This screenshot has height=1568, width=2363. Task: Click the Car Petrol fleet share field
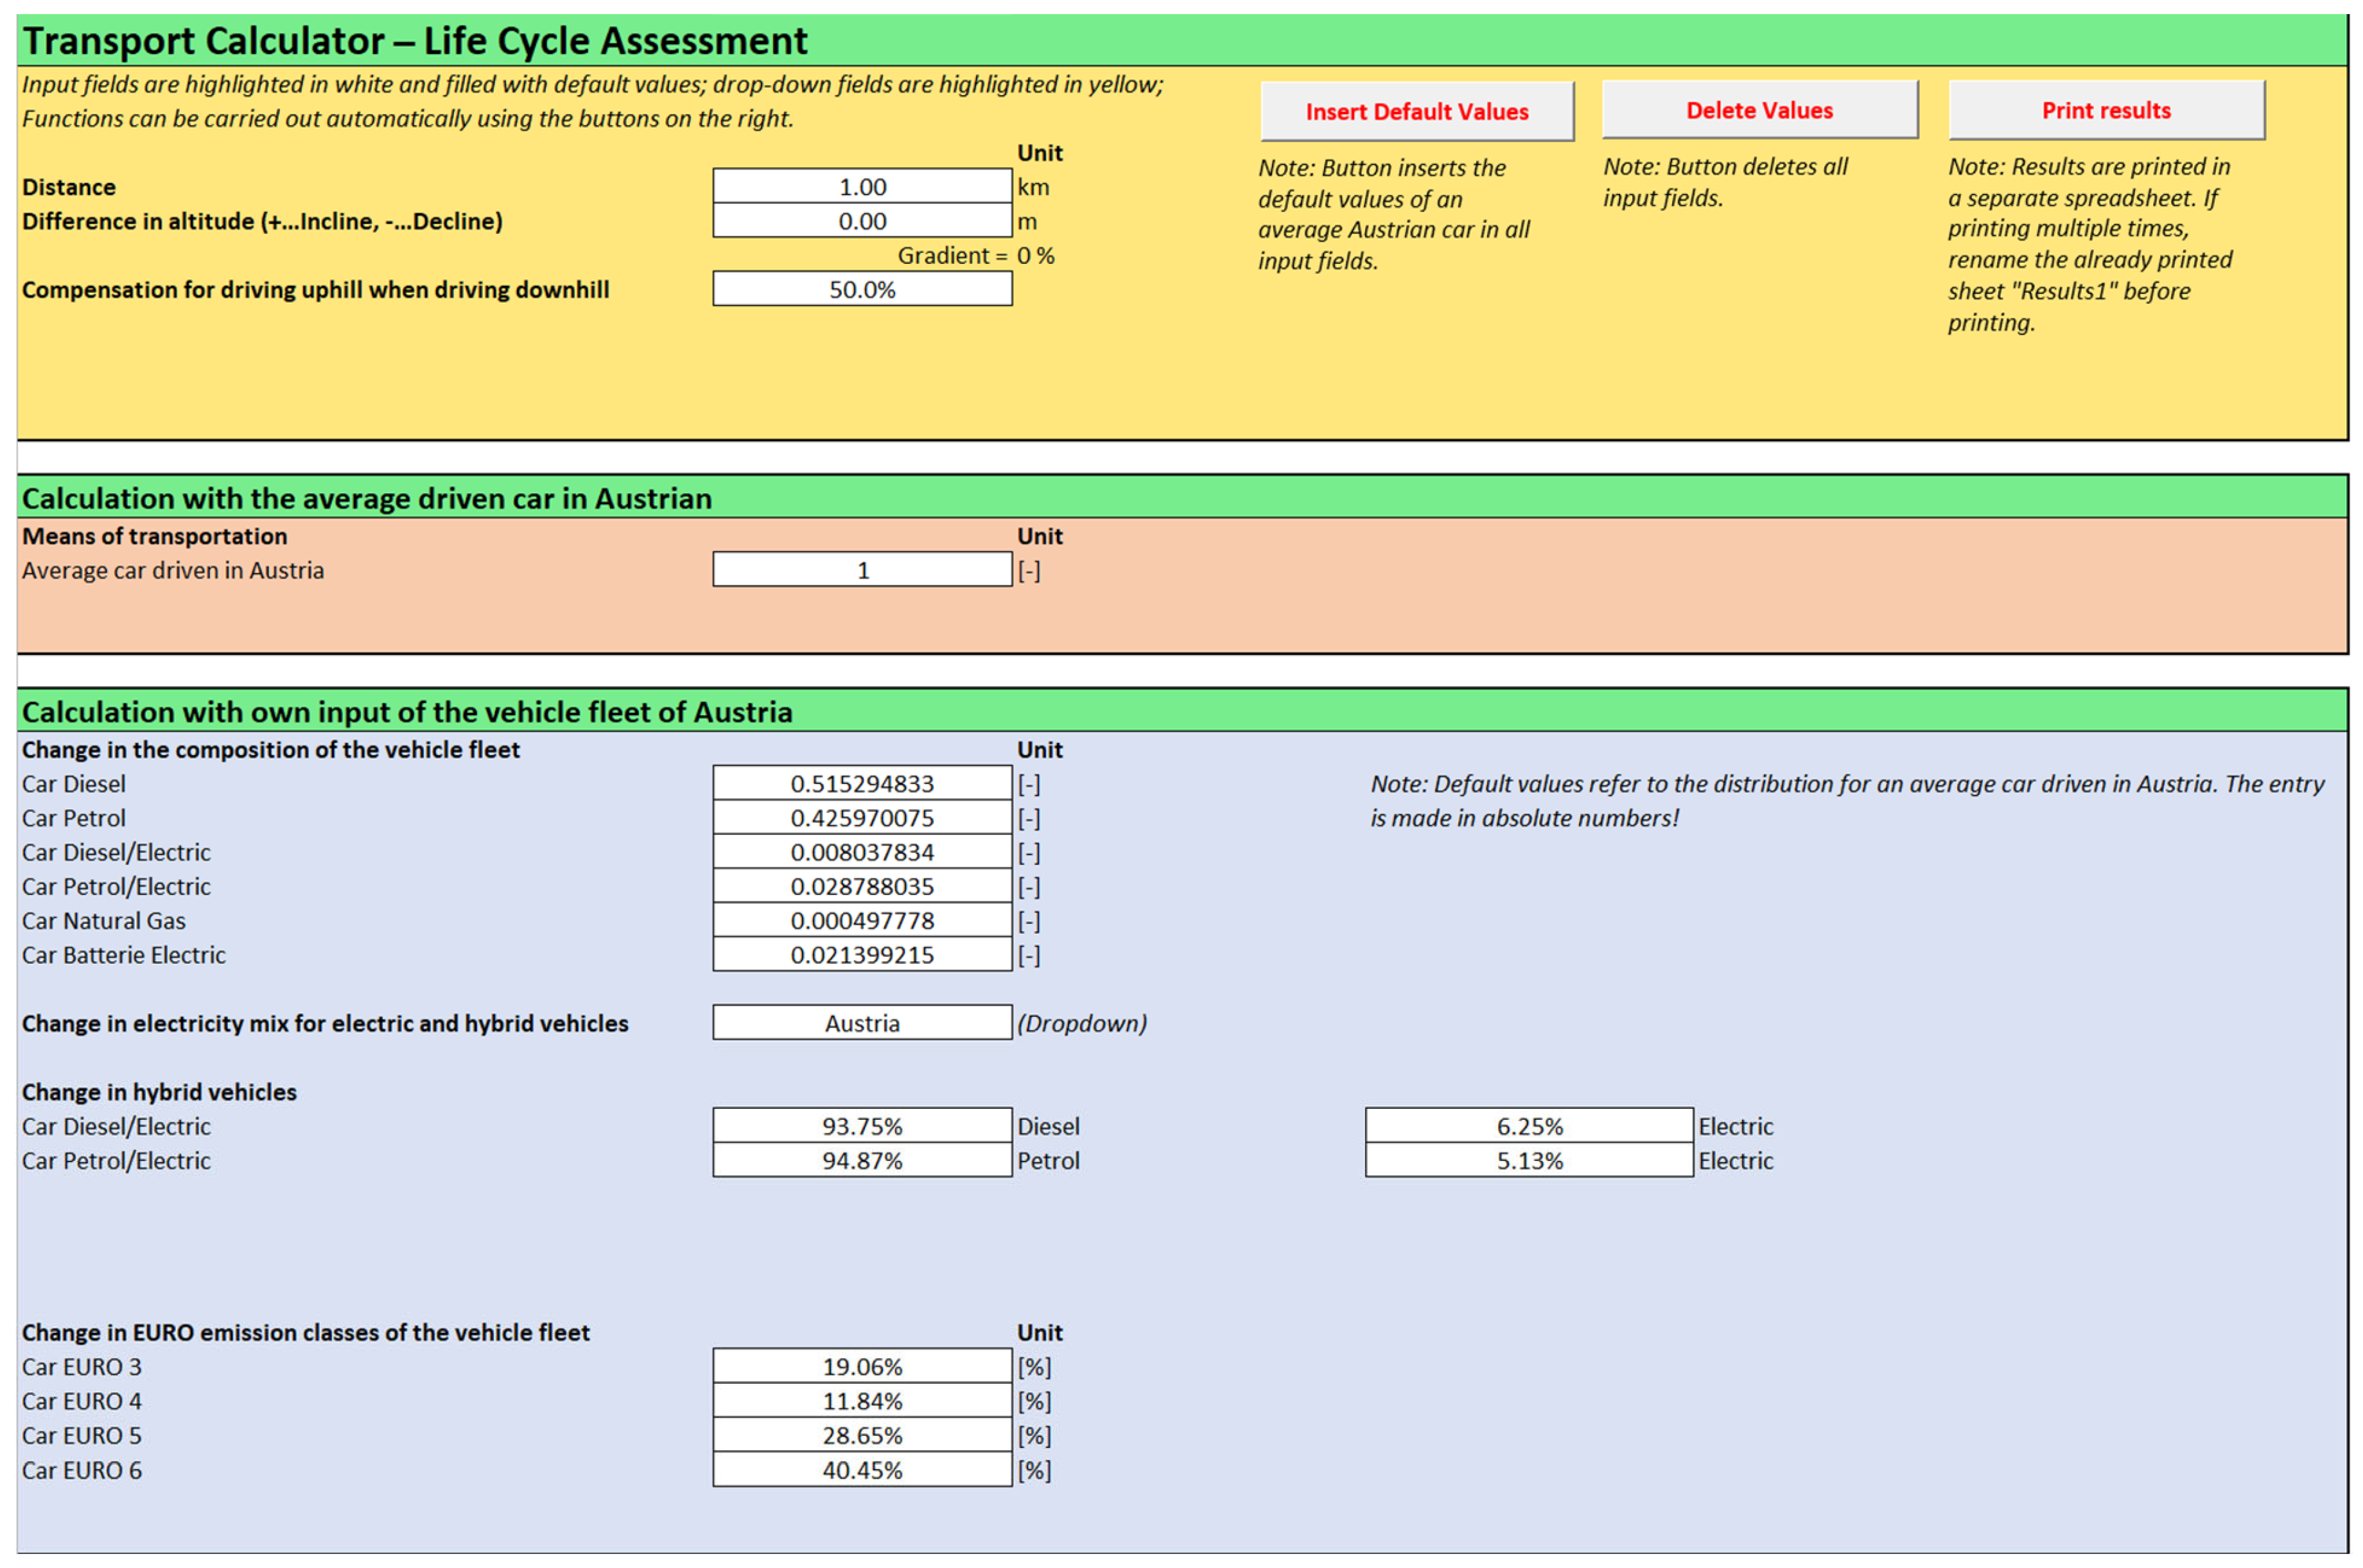pyautogui.click(x=861, y=818)
